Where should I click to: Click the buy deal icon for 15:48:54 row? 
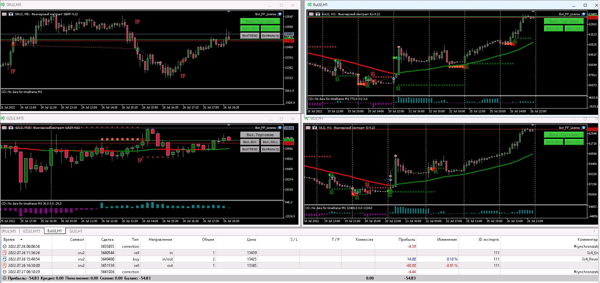coord(4,259)
